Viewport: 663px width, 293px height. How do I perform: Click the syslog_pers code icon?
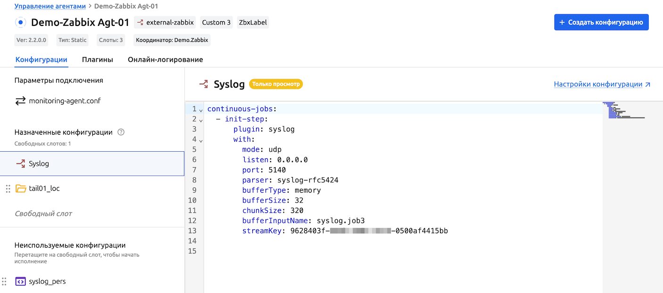pos(20,281)
